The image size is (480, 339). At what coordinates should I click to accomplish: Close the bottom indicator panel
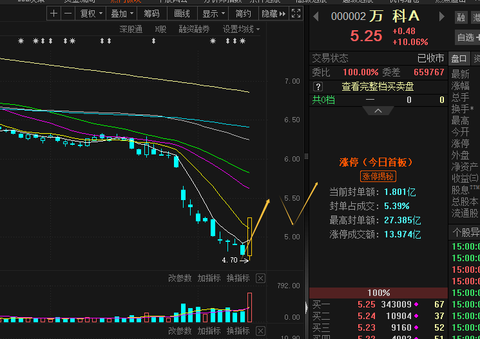[260, 331]
